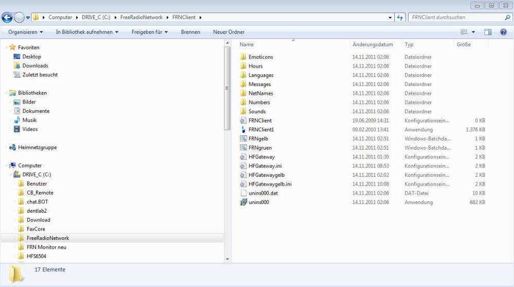
Task: Open the address bar history dropdown
Action: pos(390,17)
